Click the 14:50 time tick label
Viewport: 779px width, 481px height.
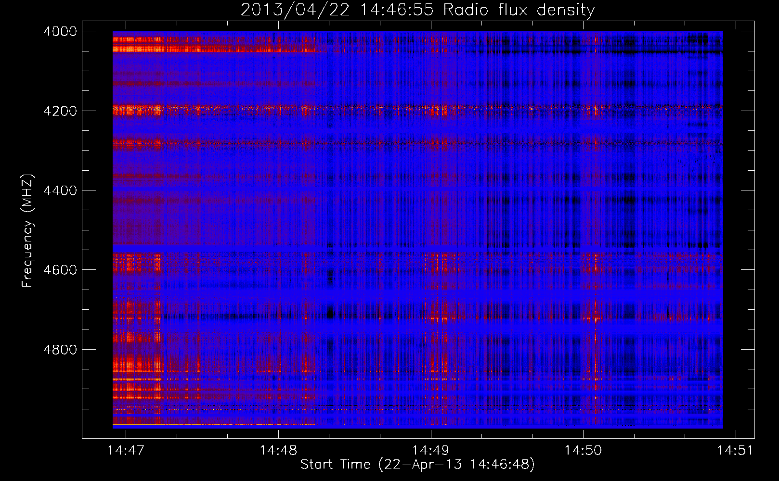[x=583, y=450]
